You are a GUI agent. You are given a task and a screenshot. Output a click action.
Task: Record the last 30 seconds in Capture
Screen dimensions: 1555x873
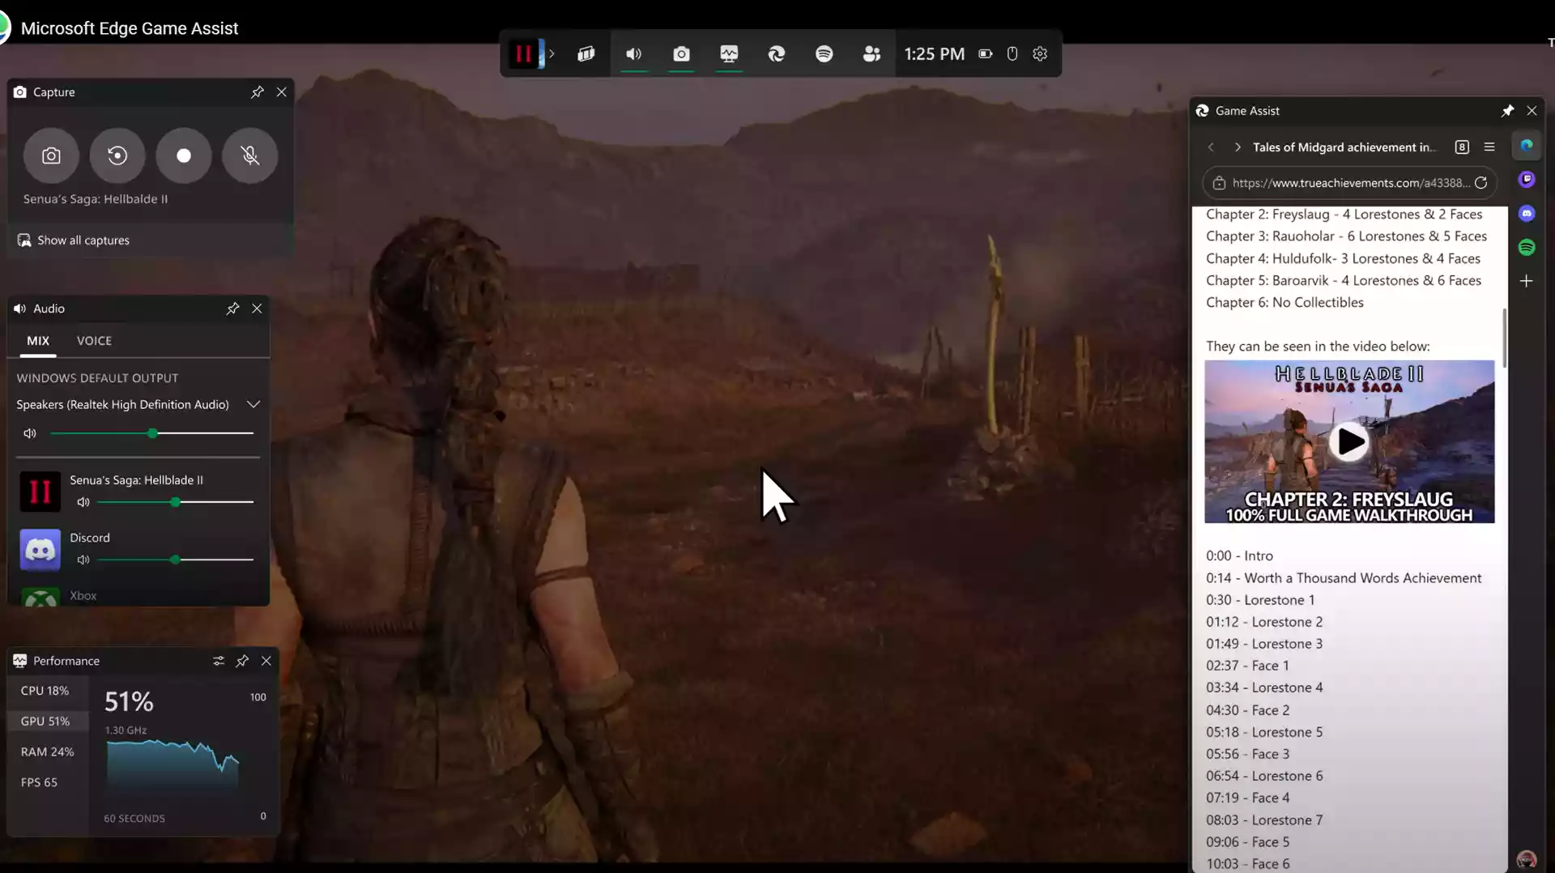point(117,155)
